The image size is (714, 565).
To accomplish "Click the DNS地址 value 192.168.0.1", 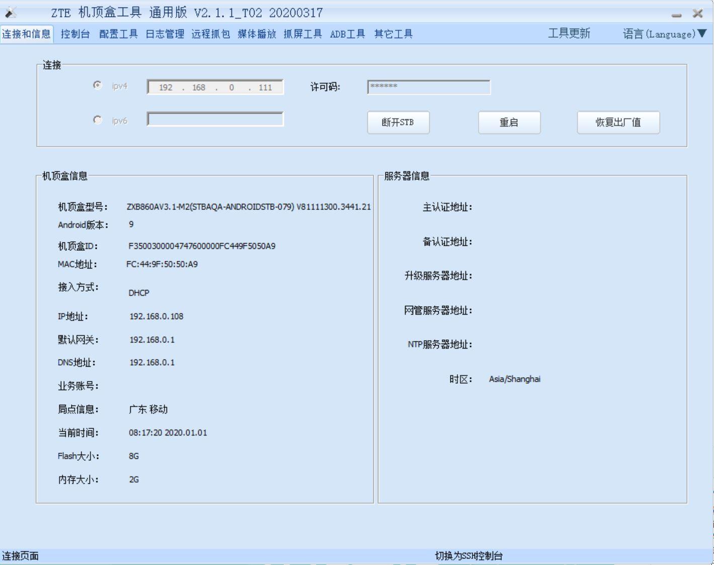I will click(x=152, y=363).
